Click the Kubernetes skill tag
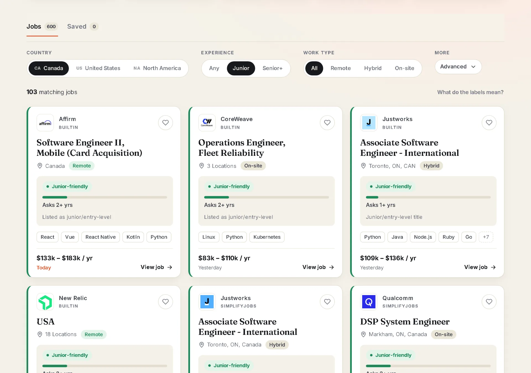 pyautogui.click(x=267, y=237)
